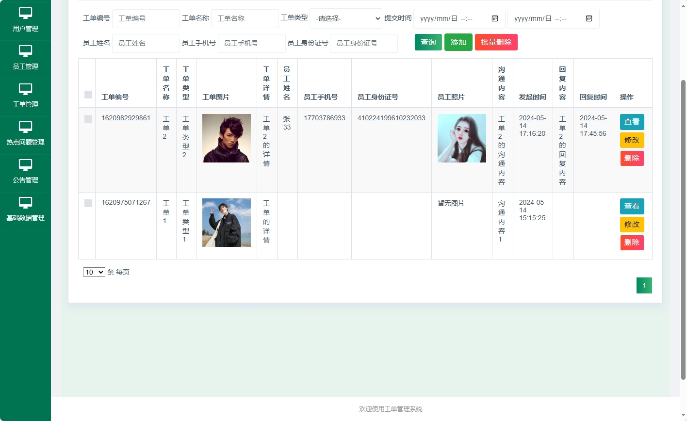Open calendar picker of first 提交时间 field
The image size is (687, 421).
(495, 18)
